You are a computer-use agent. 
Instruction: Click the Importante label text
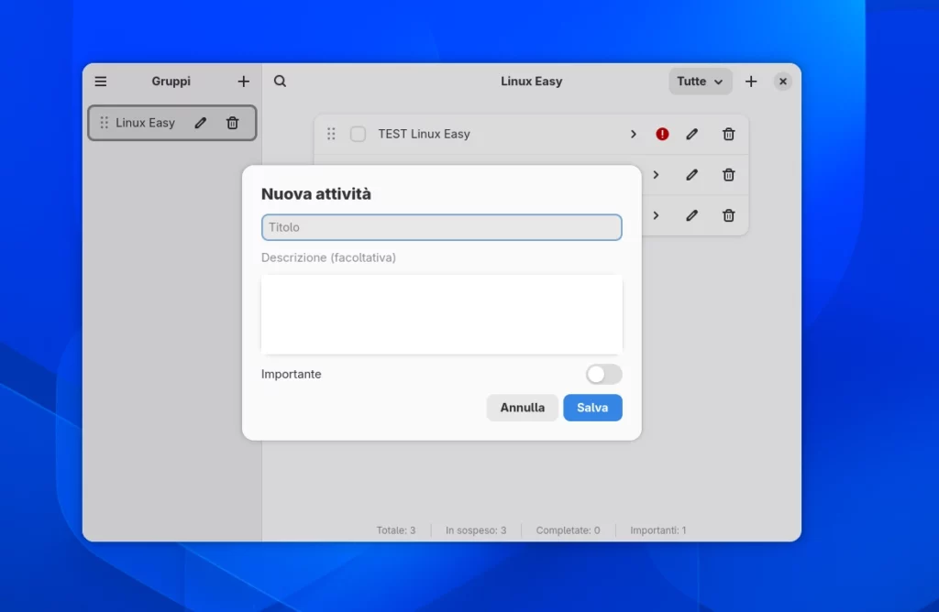pyautogui.click(x=291, y=374)
